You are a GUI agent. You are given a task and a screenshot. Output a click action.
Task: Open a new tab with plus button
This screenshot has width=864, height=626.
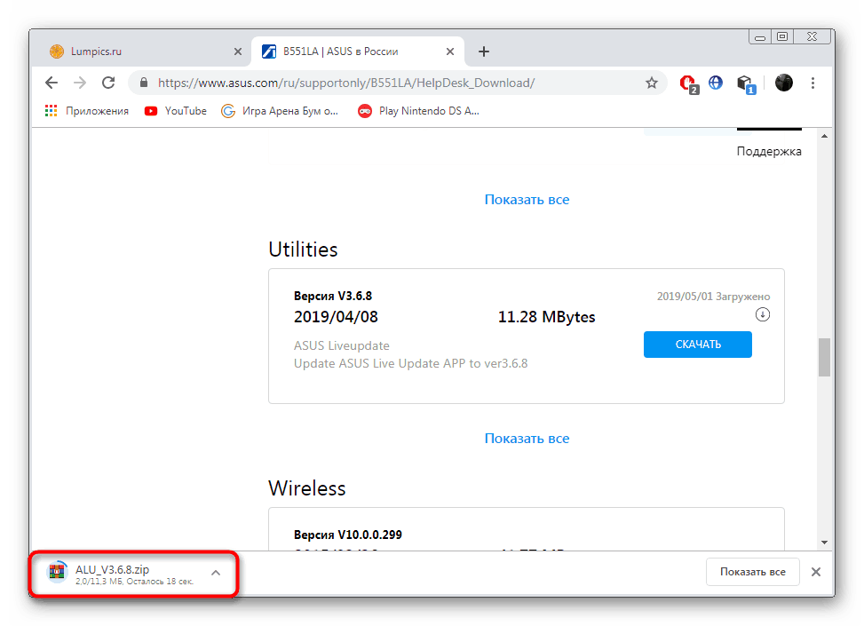click(x=484, y=52)
